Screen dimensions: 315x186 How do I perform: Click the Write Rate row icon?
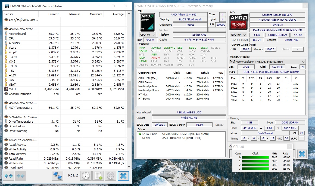[6, 163]
